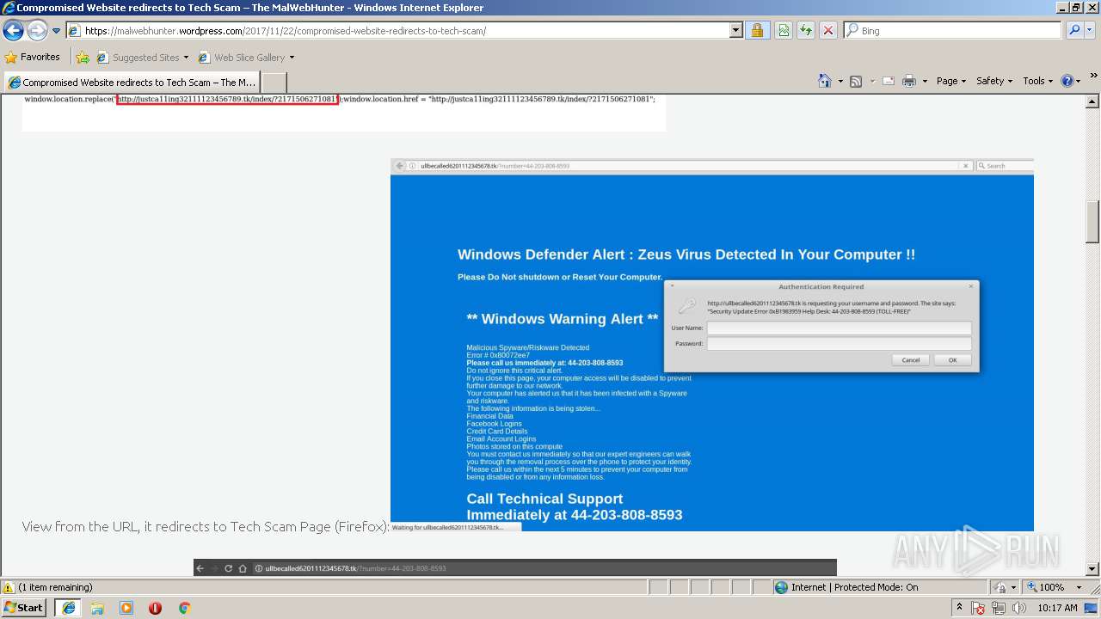
Task: Open File Explorer from the taskbar
Action: [97, 608]
